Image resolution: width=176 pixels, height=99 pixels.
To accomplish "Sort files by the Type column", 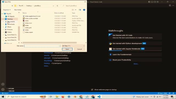I will [73, 13].
